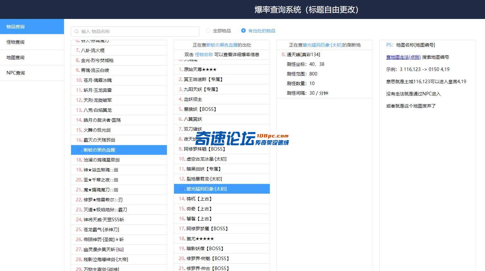Choose monster 12. 裂地暴君龙·[太初]
Screen dimensions: 485x271
[x=222, y=179]
